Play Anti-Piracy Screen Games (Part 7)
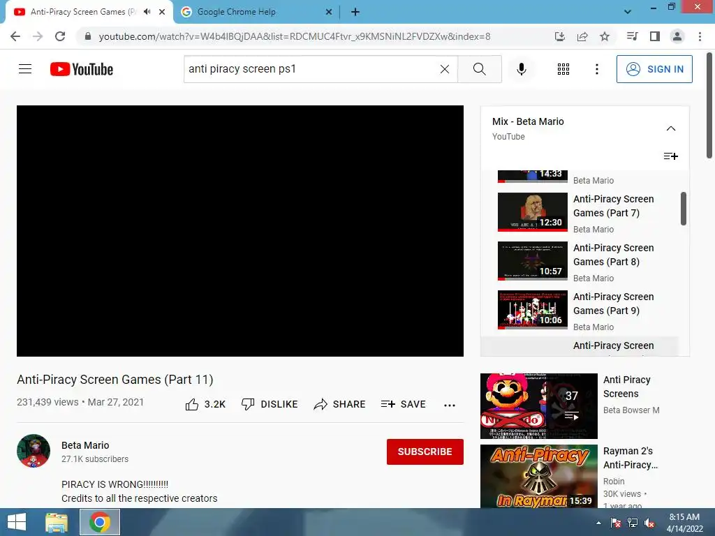 click(533, 212)
